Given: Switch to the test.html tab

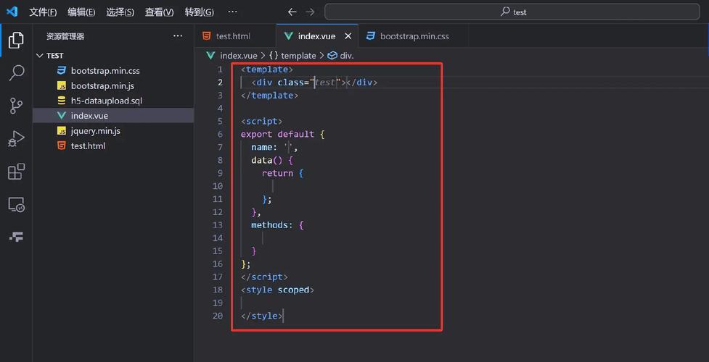Looking at the screenshot, I should tap(235, 36).
